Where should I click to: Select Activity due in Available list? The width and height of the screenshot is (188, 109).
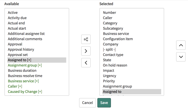coord(37,18)
